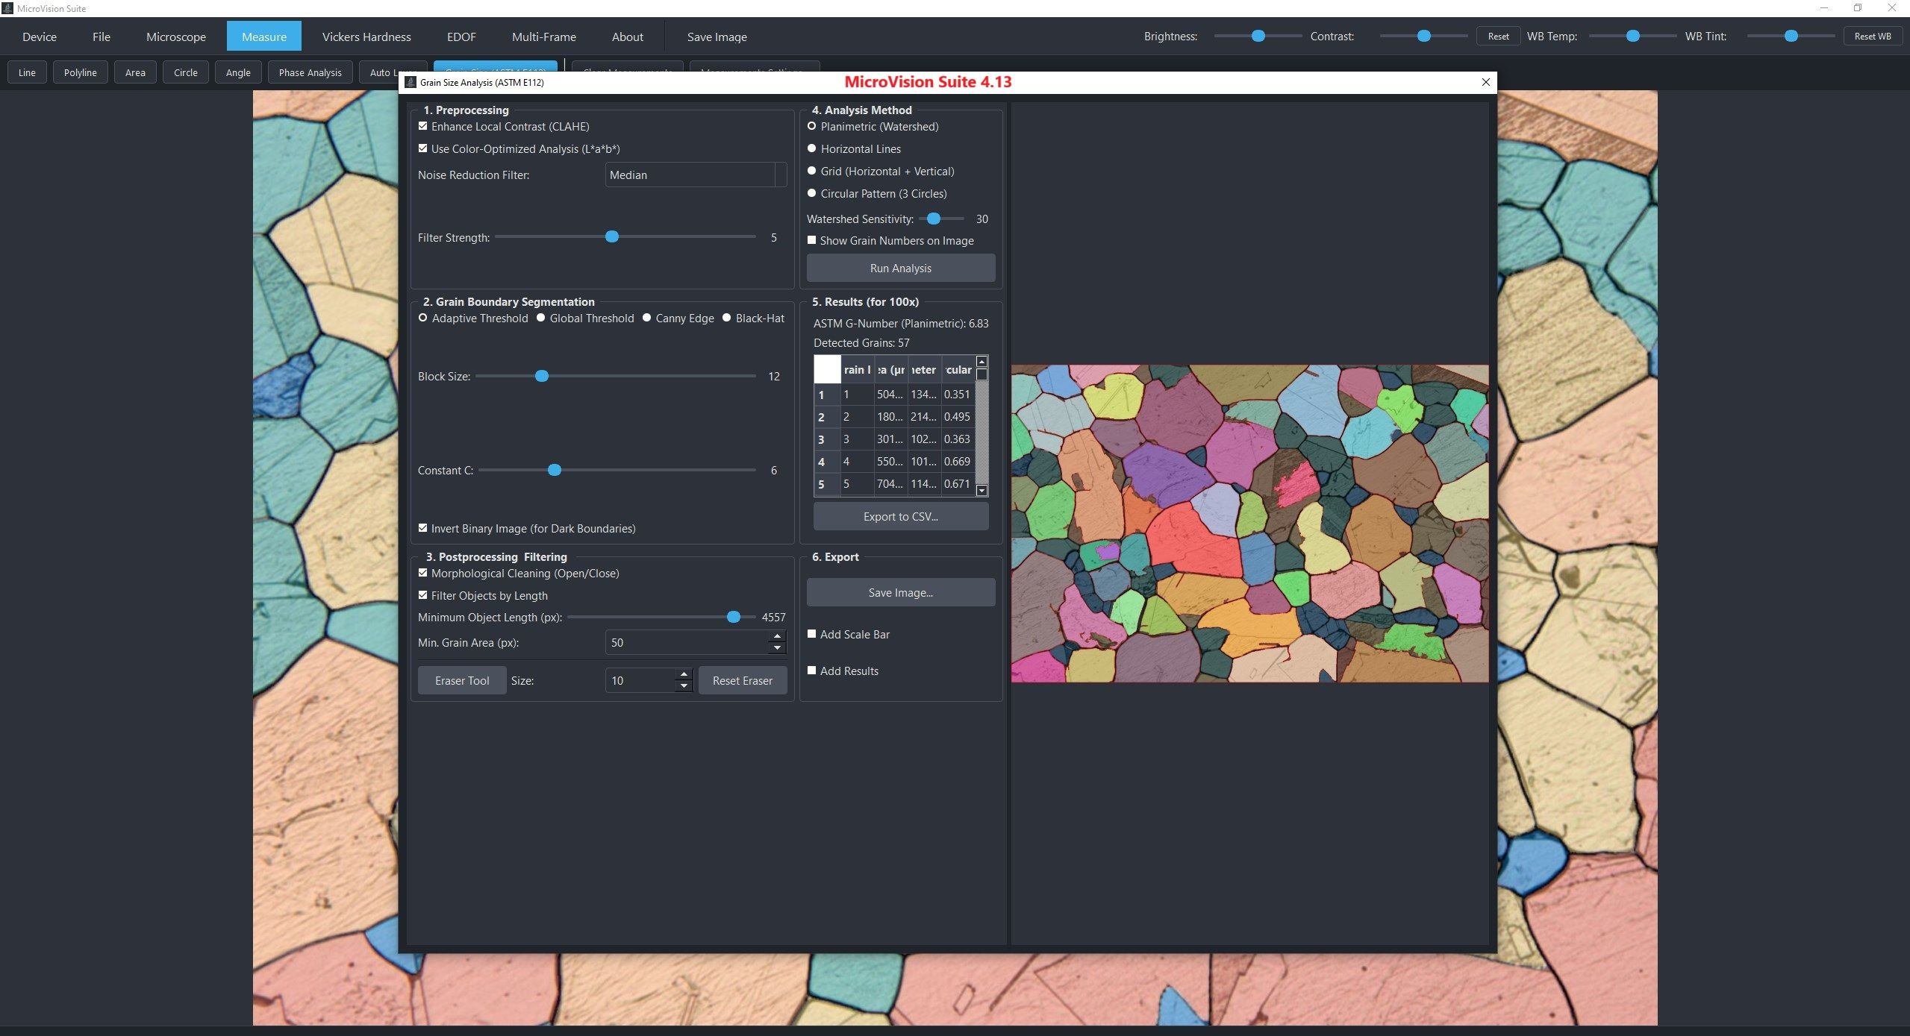The image size is (1910, 1036).
Task: Select the Circle measurement tool
Action: [185, 72]
